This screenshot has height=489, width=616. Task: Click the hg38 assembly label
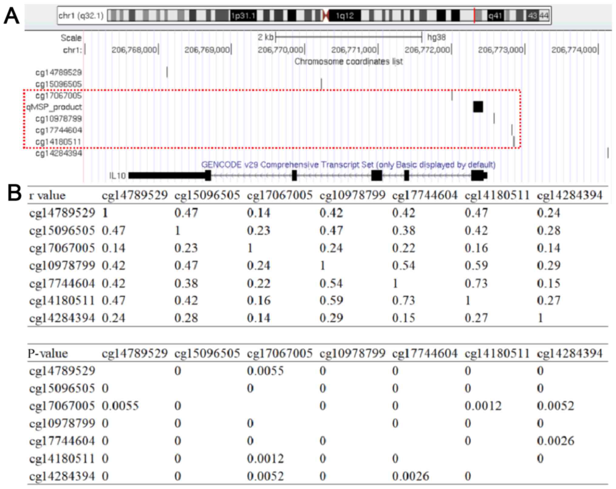(436, 38)
